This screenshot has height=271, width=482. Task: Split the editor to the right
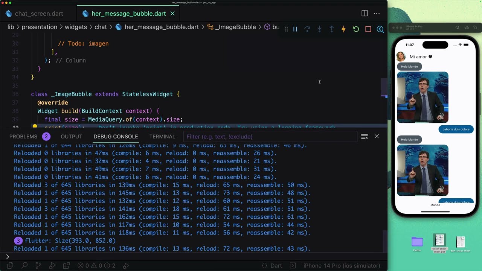365,14
